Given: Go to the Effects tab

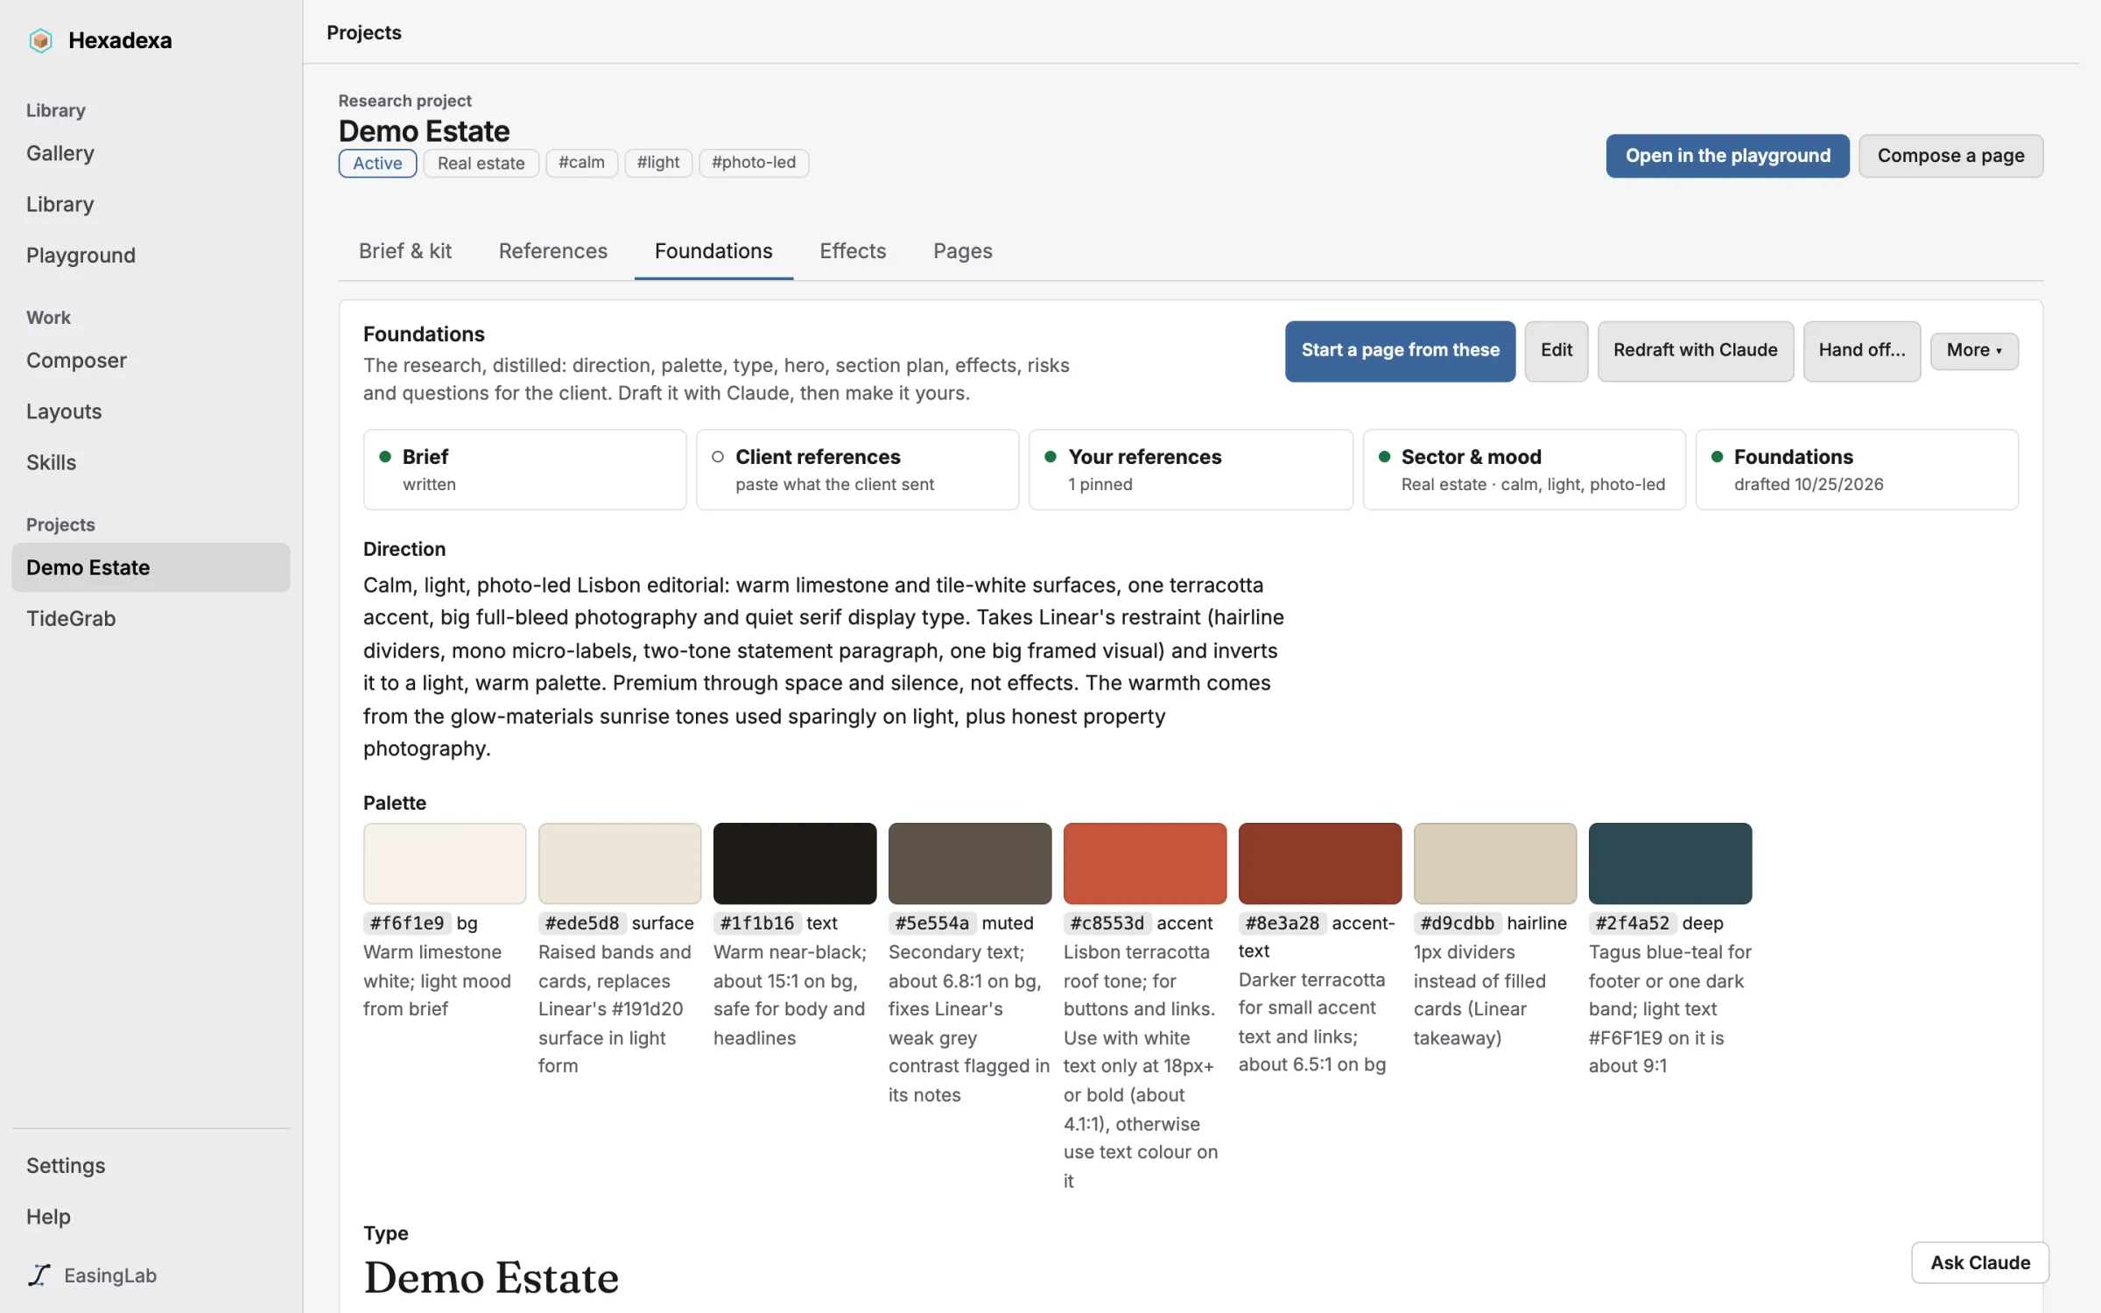Looking at the screenshot, I should coord(853,251).
